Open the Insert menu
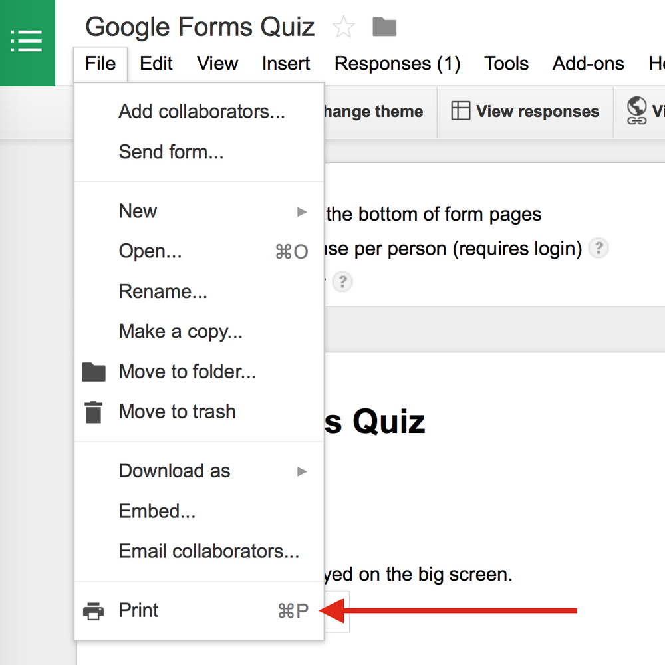Image resolution: width=665 pixels, height=665 pixels. [286, 64]
